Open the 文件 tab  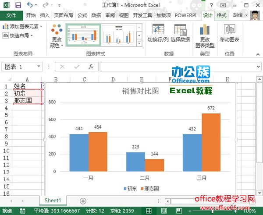tap(11, 15)
